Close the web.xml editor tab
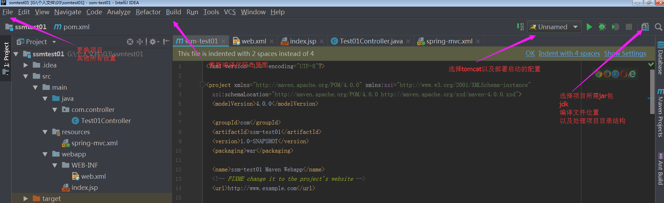Image resolution: width=664 pixels, height=203 pixels. coord(272,41)
